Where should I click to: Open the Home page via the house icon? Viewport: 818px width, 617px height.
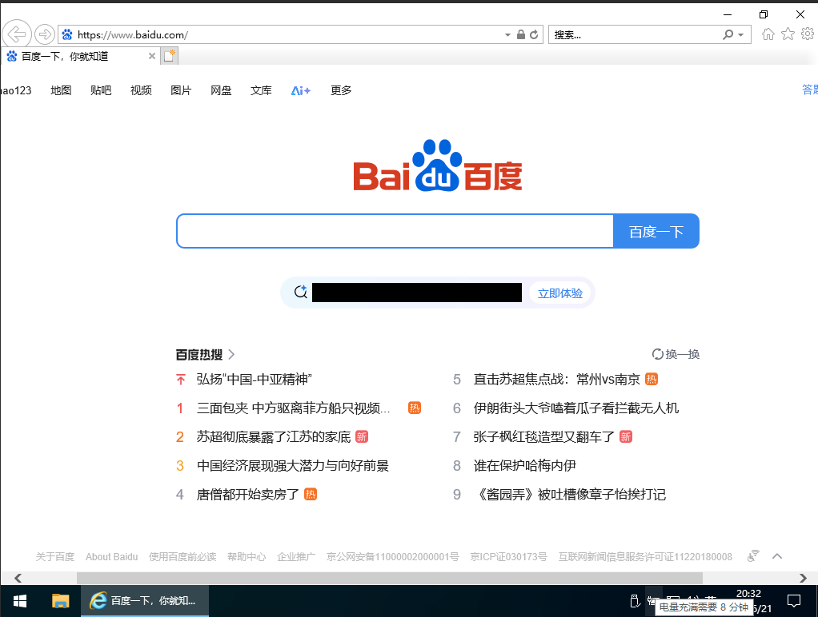coord(768,34)
